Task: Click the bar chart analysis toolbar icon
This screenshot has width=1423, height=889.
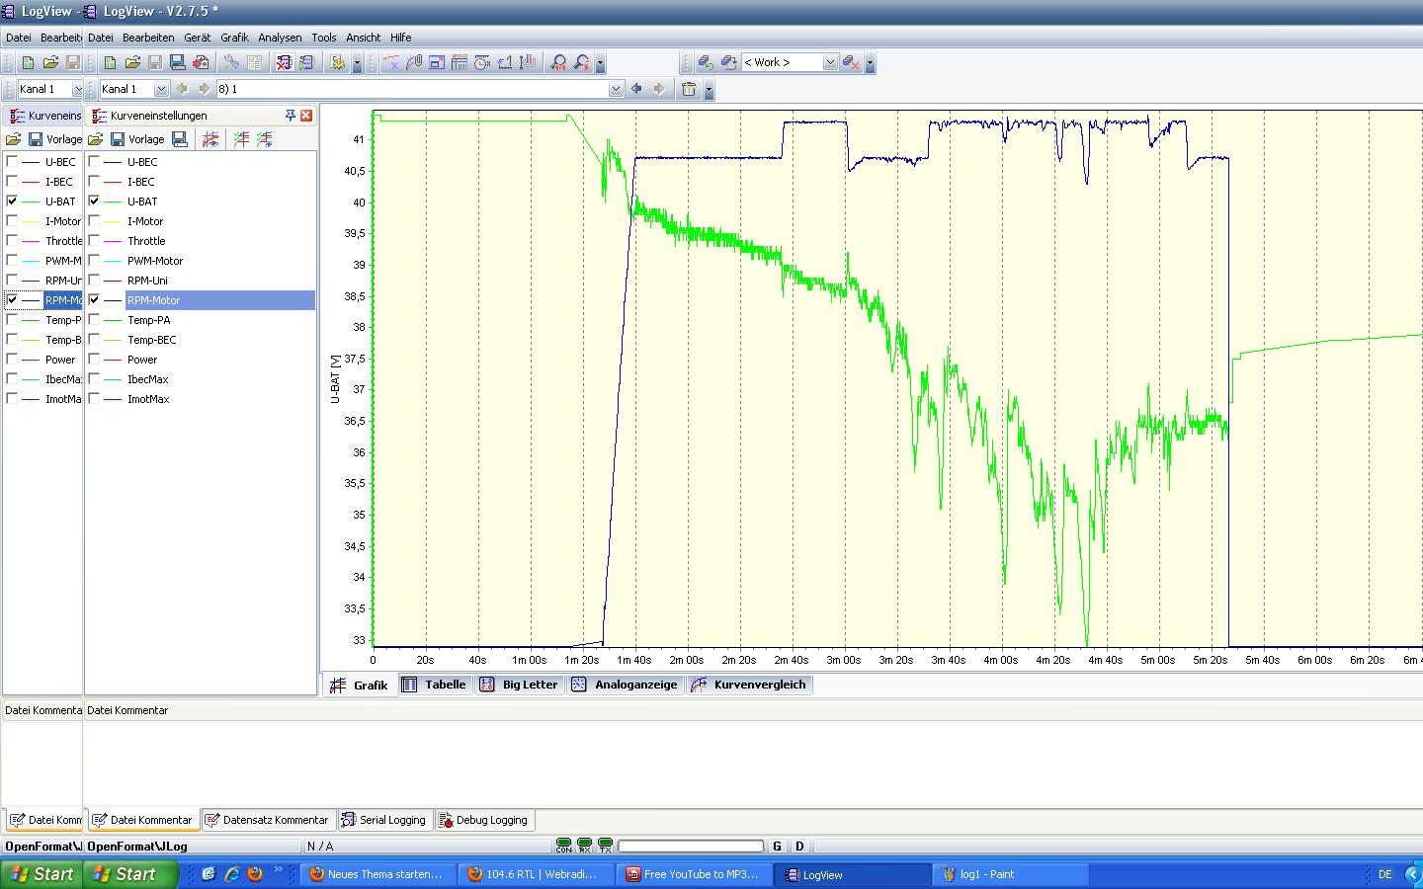Action: point(528,62)
